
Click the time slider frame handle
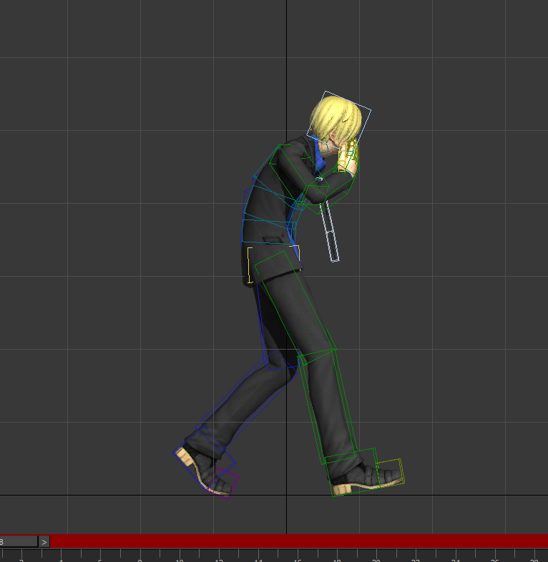pos(18,542)
